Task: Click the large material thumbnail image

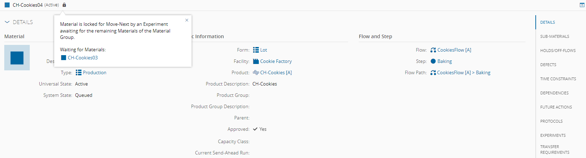Action: click(17, 58)
